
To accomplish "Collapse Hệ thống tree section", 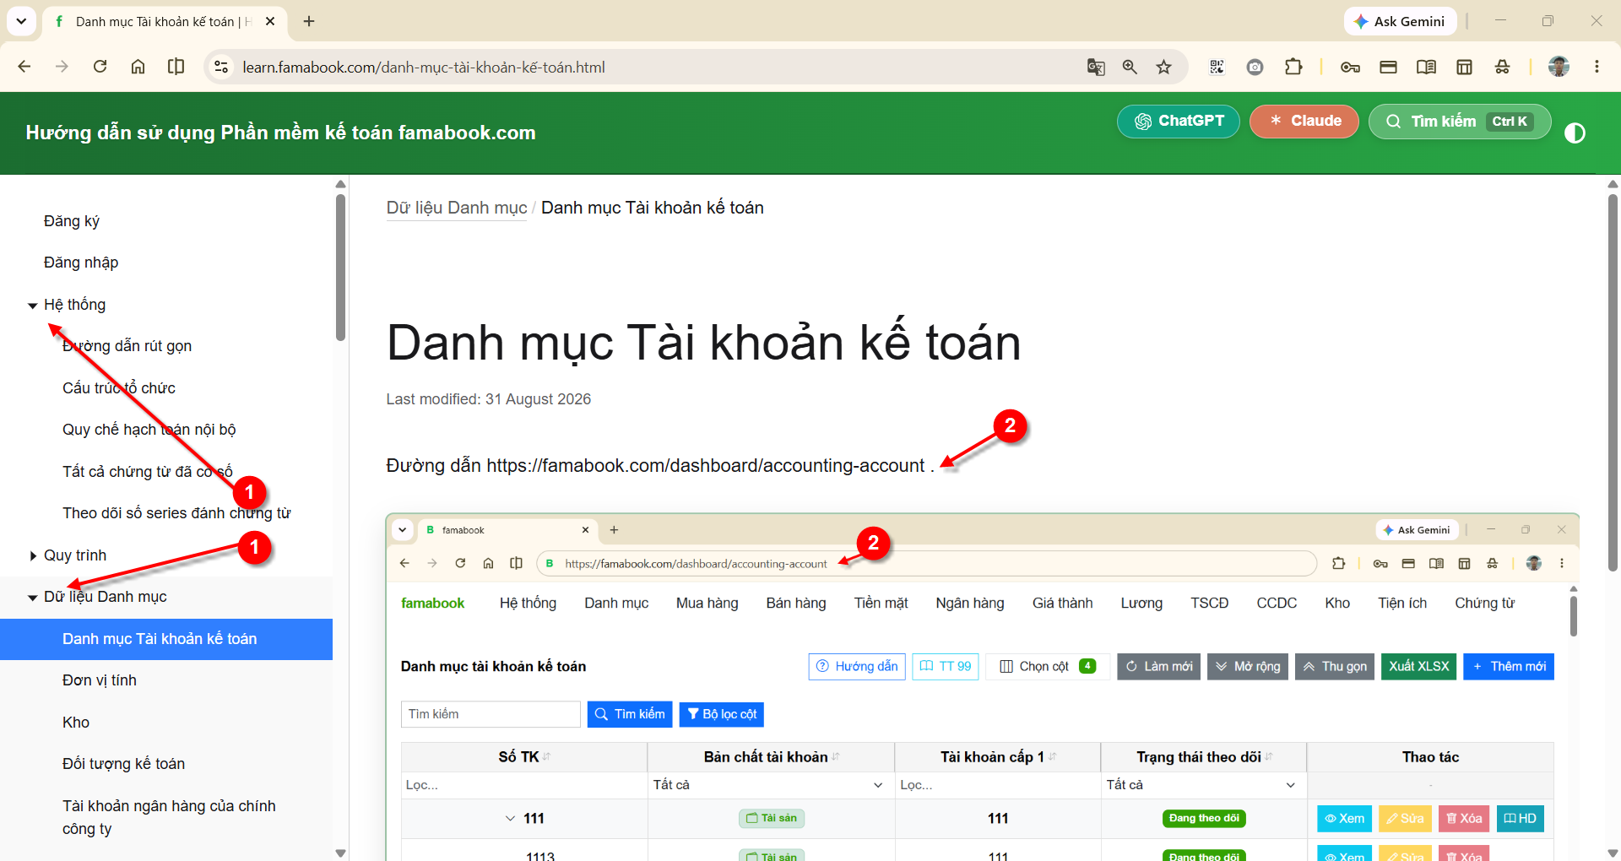I will 32,306.
